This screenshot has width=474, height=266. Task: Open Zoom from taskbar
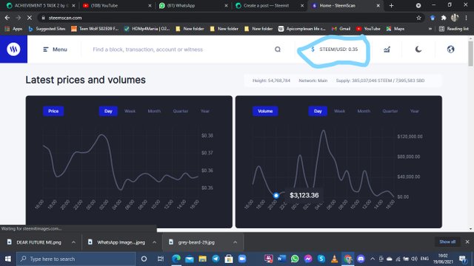coord(242,259)
